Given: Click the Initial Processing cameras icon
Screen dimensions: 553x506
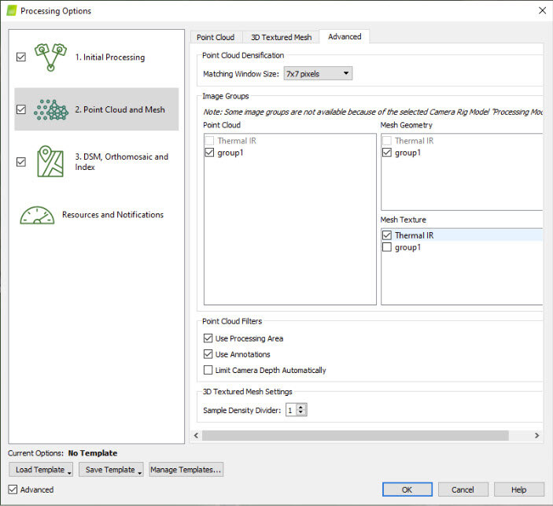Looking at the screenshot, I should pyautogui.click(x=50, y=57).
